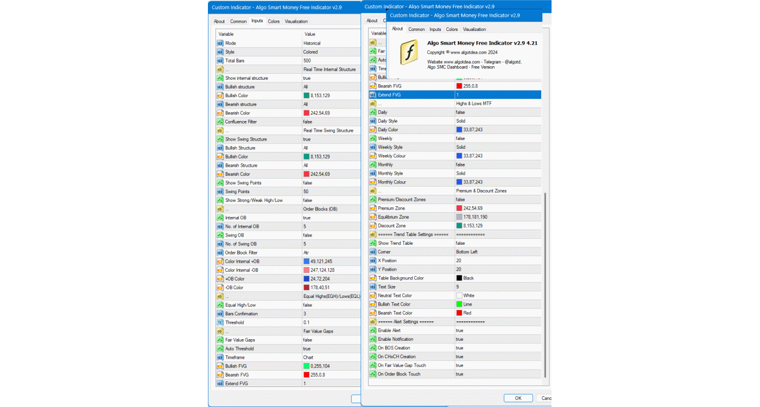Open the Inputs tab in front About dialog
Viewport: 760px width, 407px height.
tap(435, 29)
